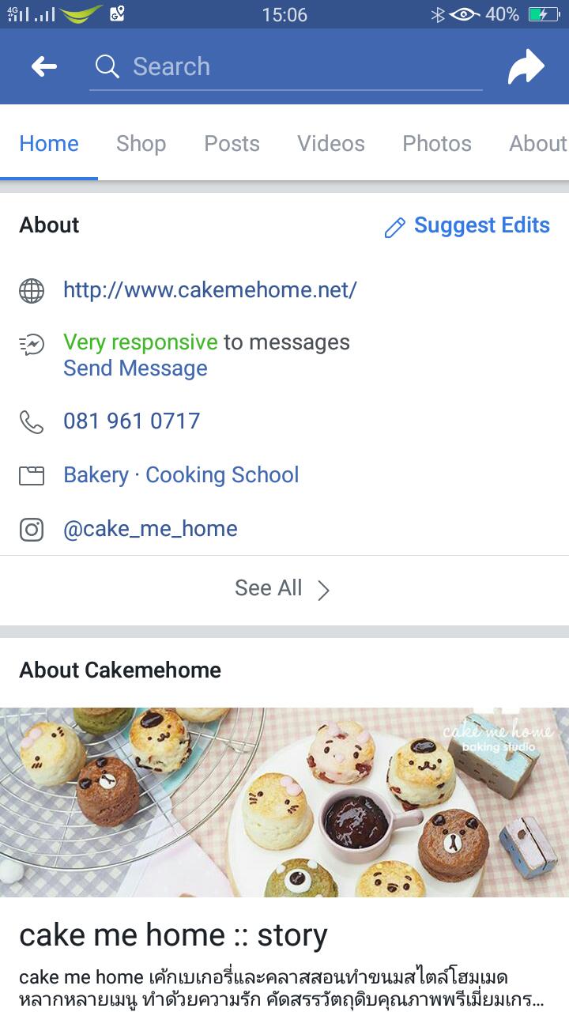Focus the Search input field
569x1012 pixels.
point(286,66)
